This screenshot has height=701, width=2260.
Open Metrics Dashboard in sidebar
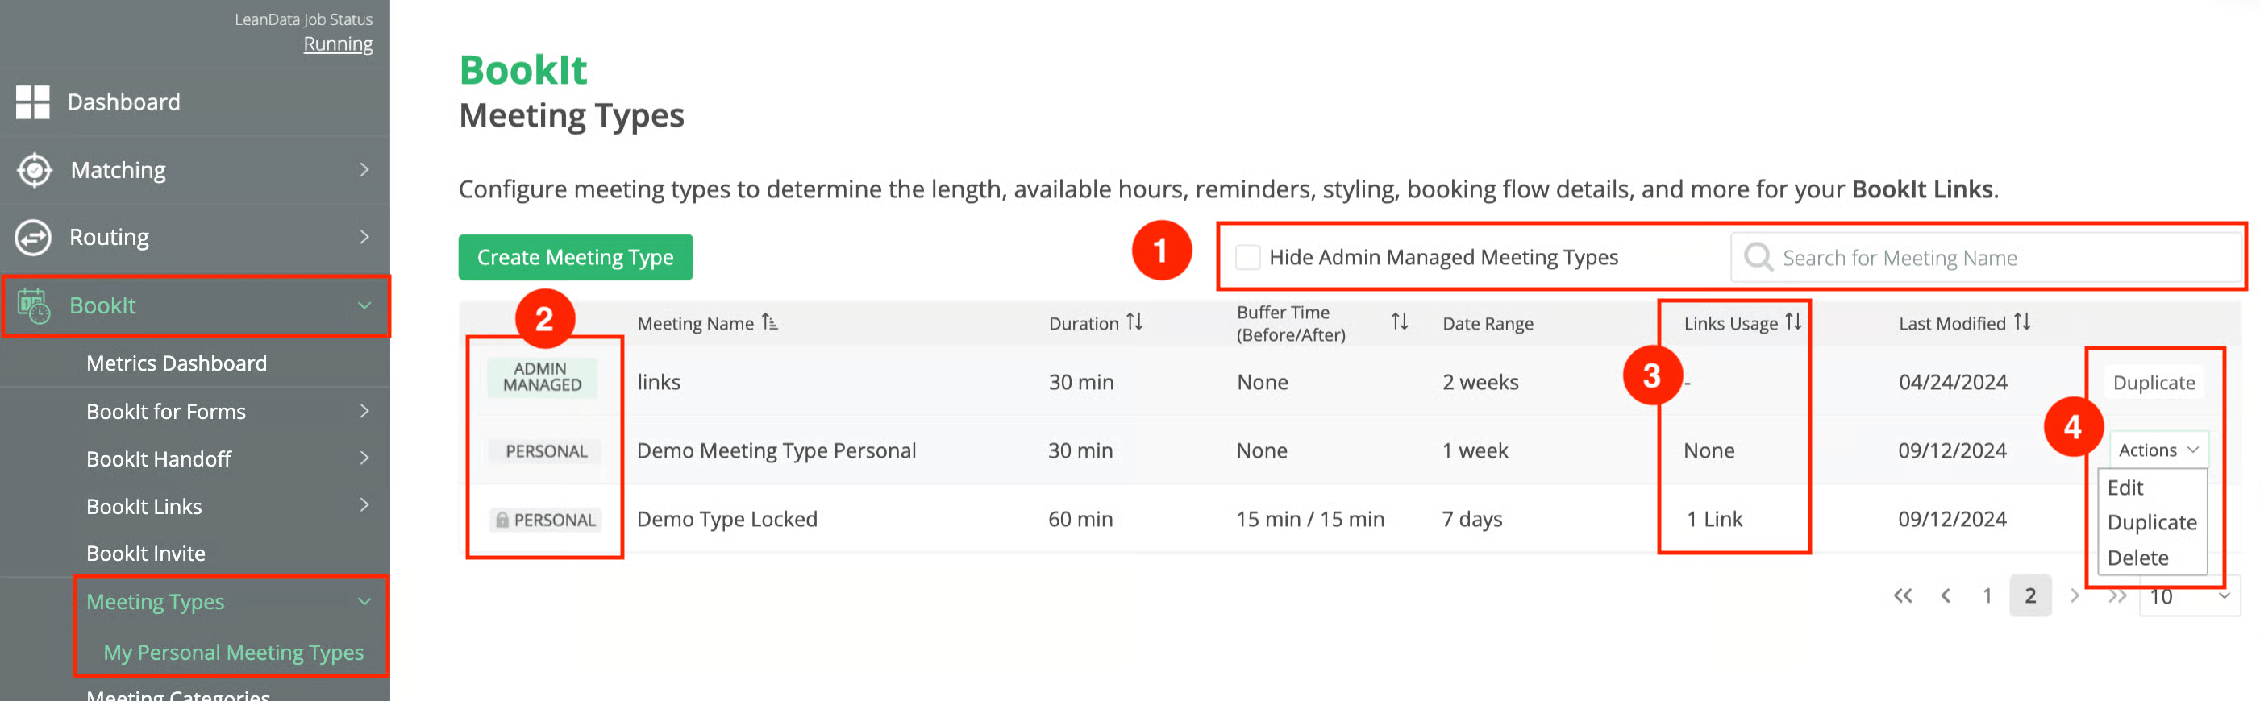pos(177,363)
